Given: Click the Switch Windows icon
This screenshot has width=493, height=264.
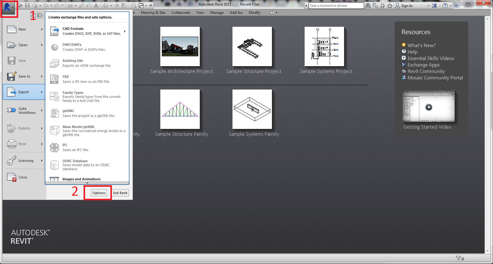Looking at the screenshot, I should 141,5.
